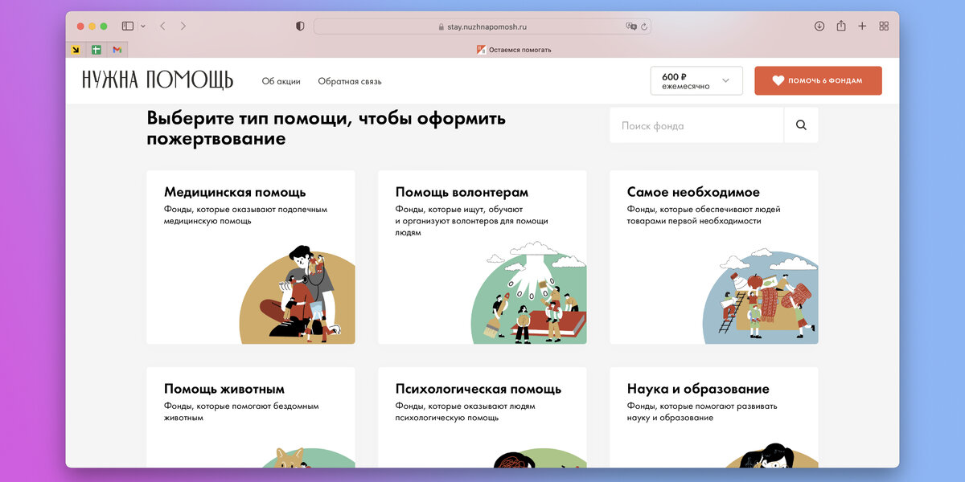Click the goods illustration in Самое необходимое
This screenshot has height=482, width=965.
tap(761, 296)
